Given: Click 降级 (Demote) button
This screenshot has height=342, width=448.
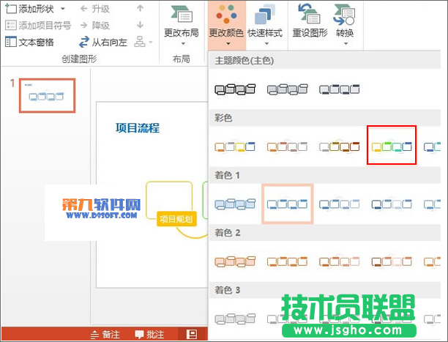Looking at the screenshot, I should [x=95, y=26].
